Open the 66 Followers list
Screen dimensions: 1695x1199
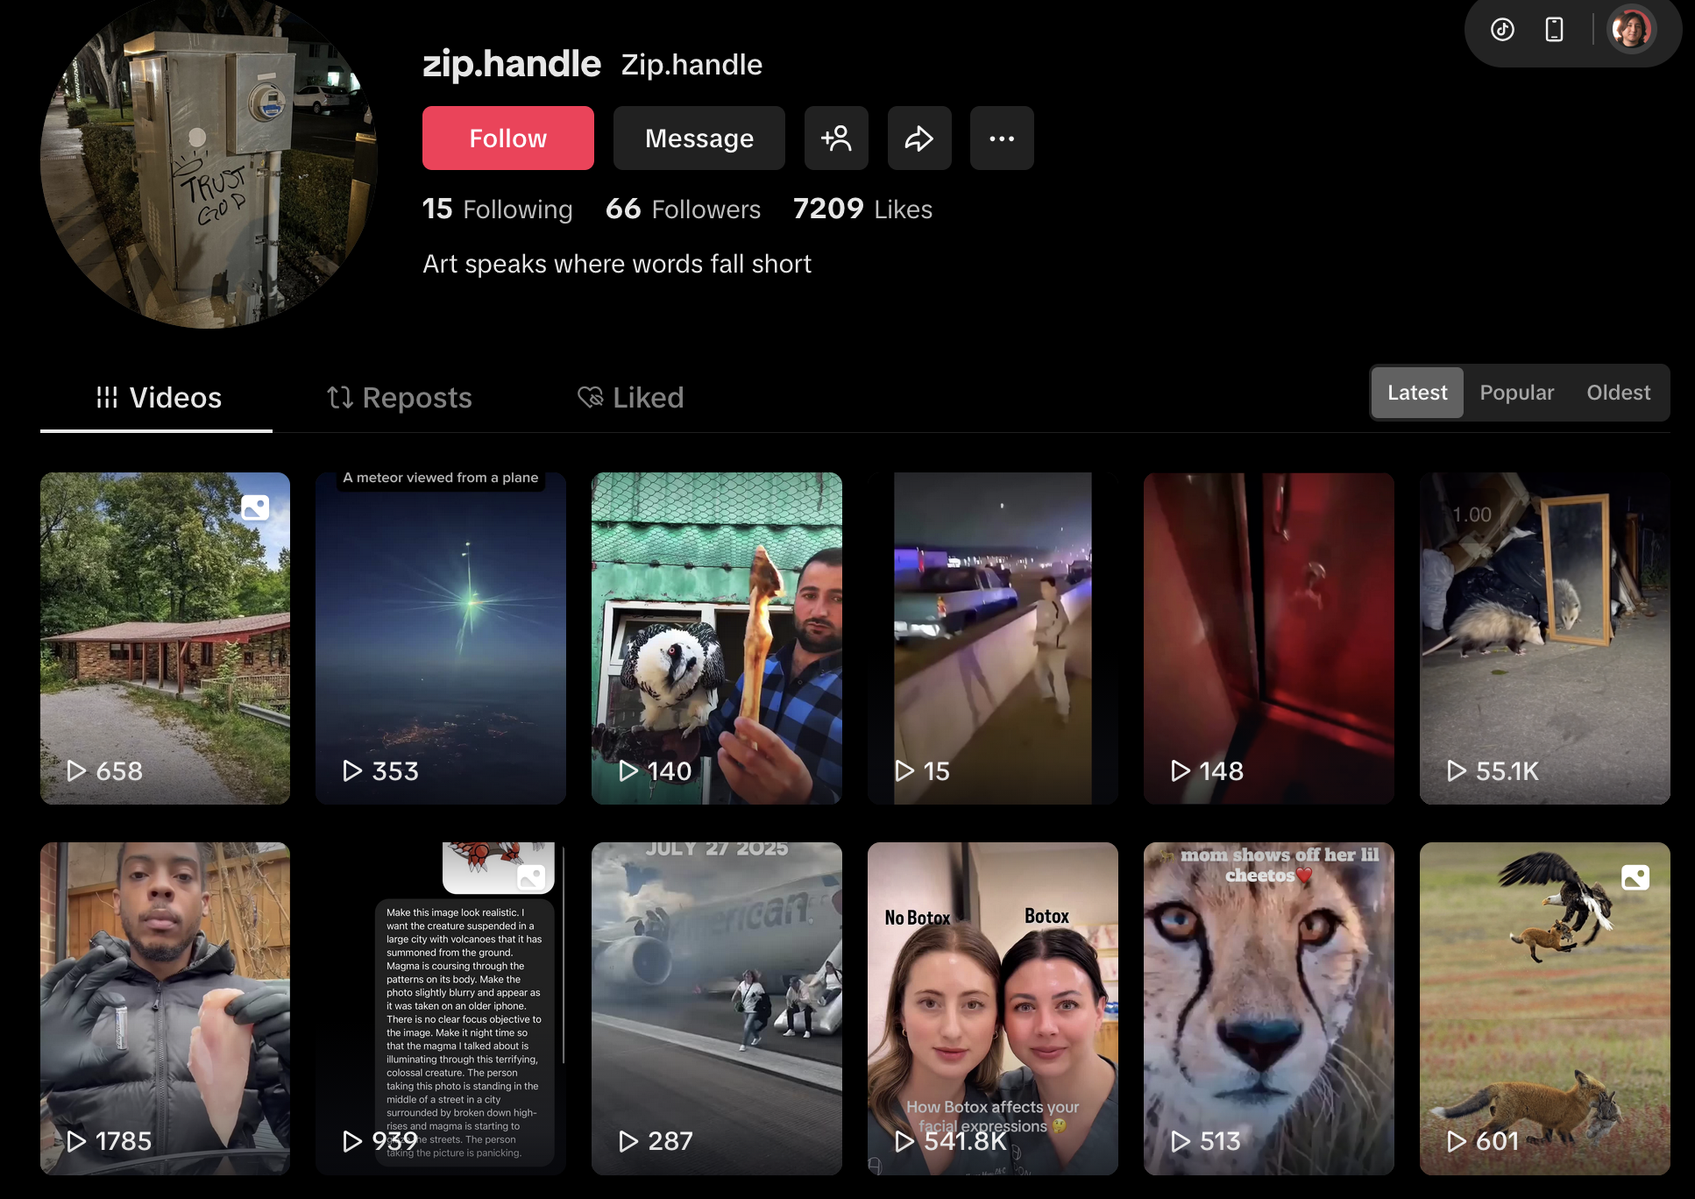683,209
